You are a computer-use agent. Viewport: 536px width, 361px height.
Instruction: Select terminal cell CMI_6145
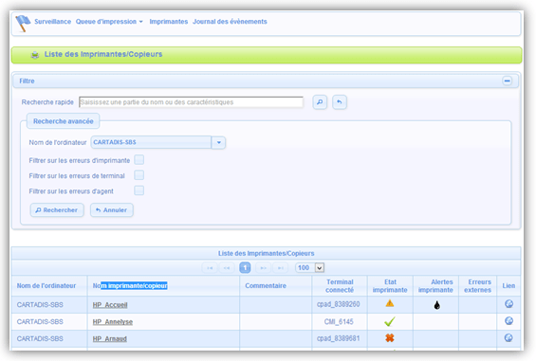pos(339,322)
